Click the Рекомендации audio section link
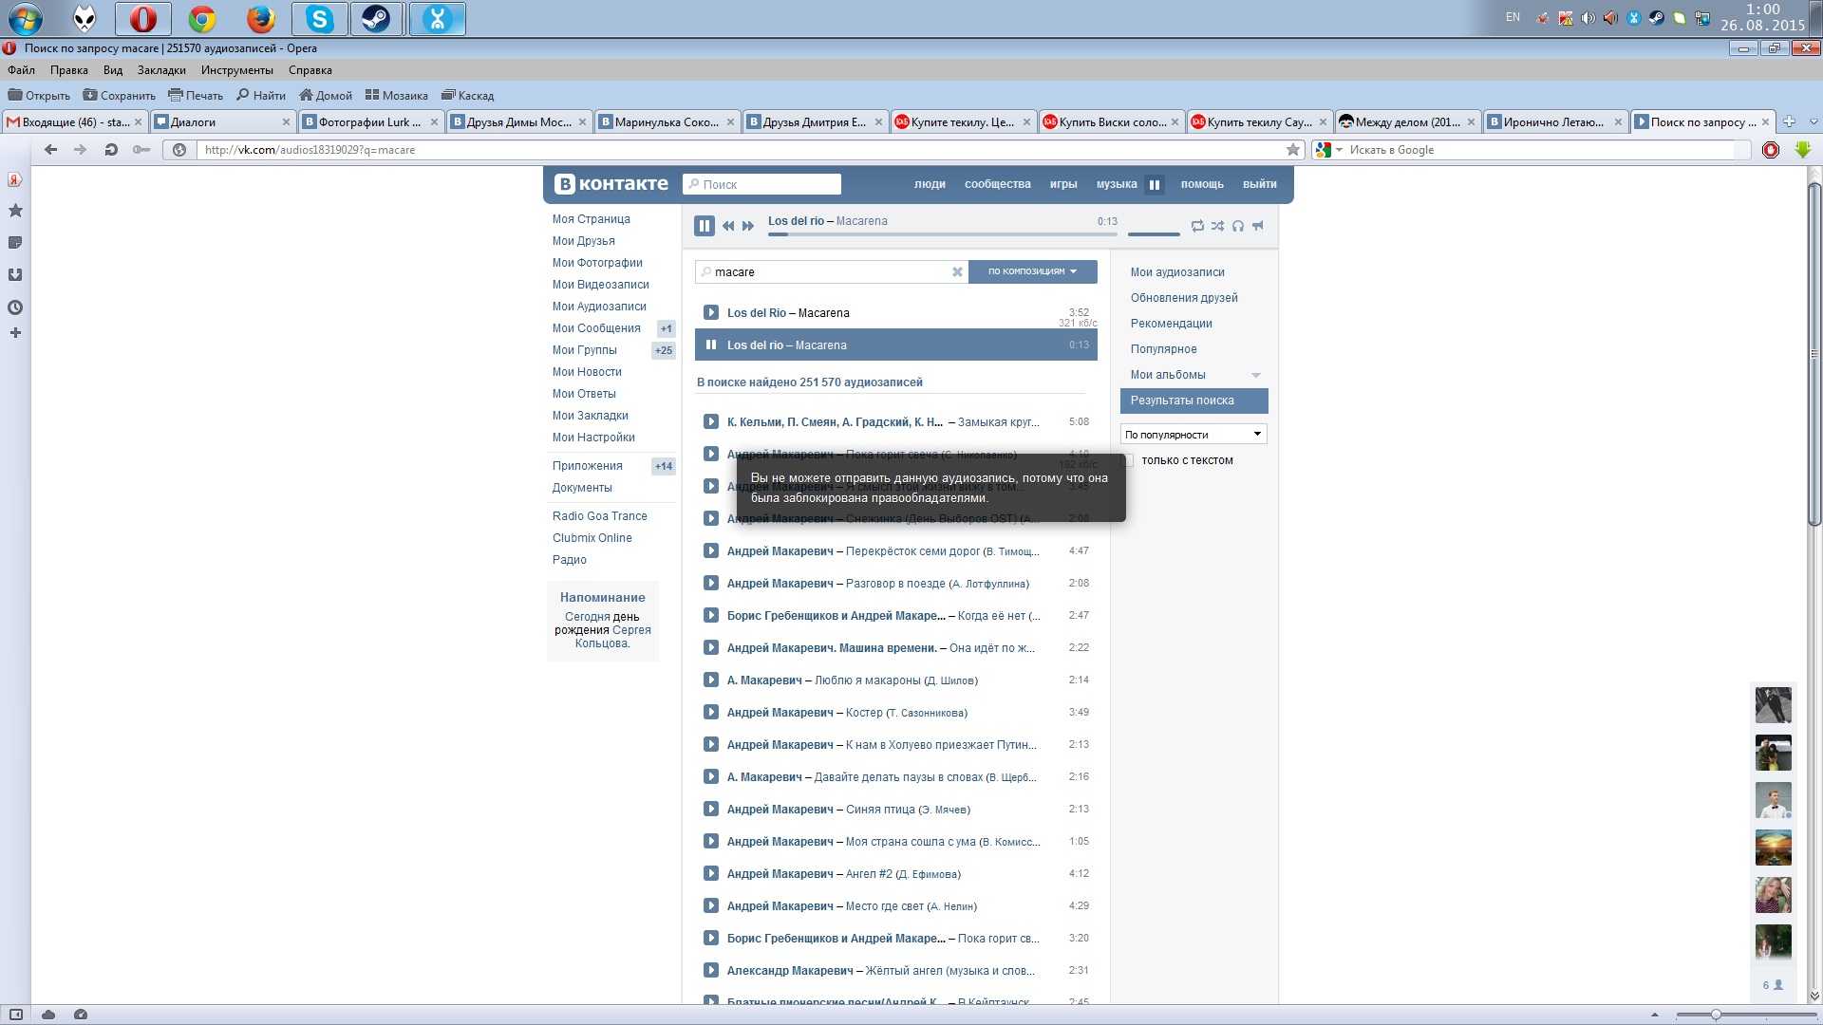This screenshot has height=1025, width=1823. coord(1171,324)
